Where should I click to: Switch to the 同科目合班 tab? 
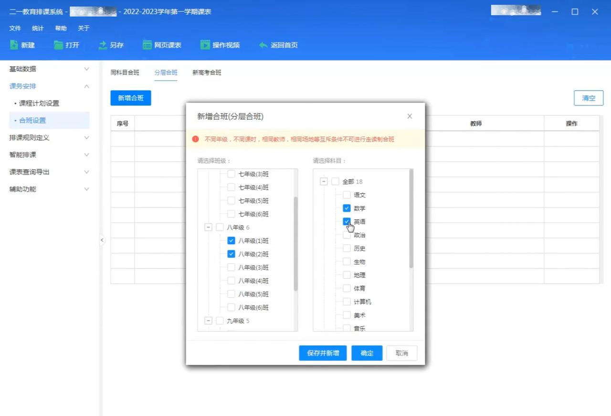point(125,73)
